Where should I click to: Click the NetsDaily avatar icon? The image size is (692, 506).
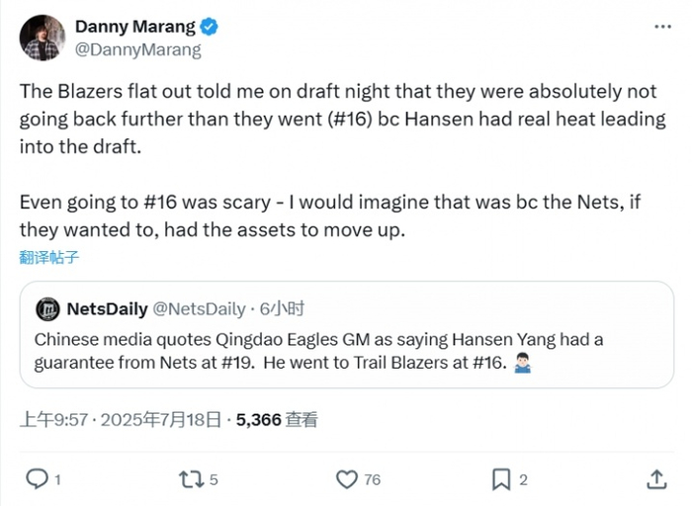click(47, 309)
